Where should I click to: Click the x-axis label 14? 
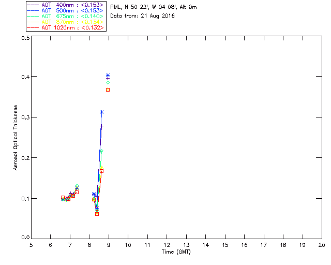tap(206, 245)
